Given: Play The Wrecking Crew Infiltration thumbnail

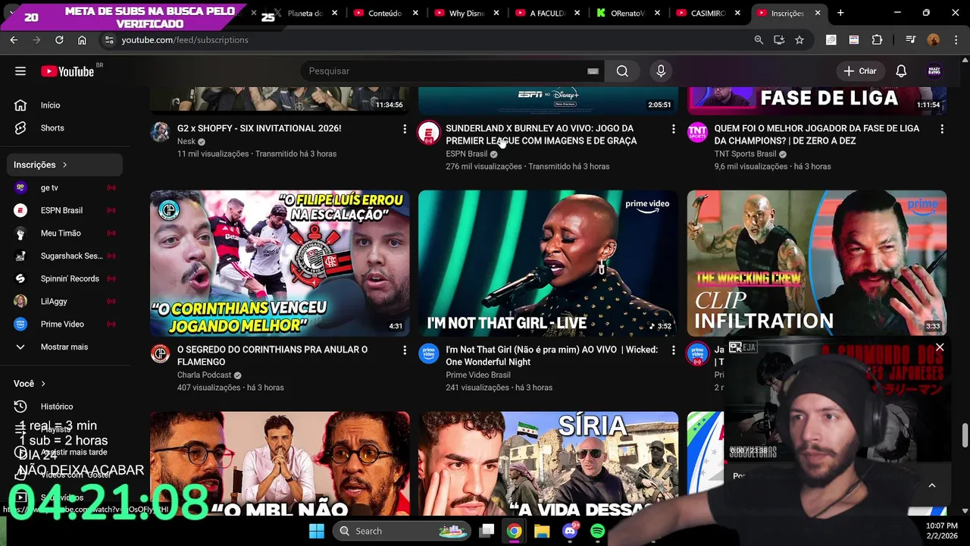Looking at the screenshot, I should (x=816, y=263).
